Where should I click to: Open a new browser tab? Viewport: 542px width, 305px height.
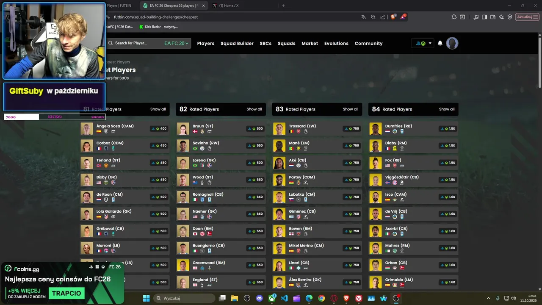(283, 6)
